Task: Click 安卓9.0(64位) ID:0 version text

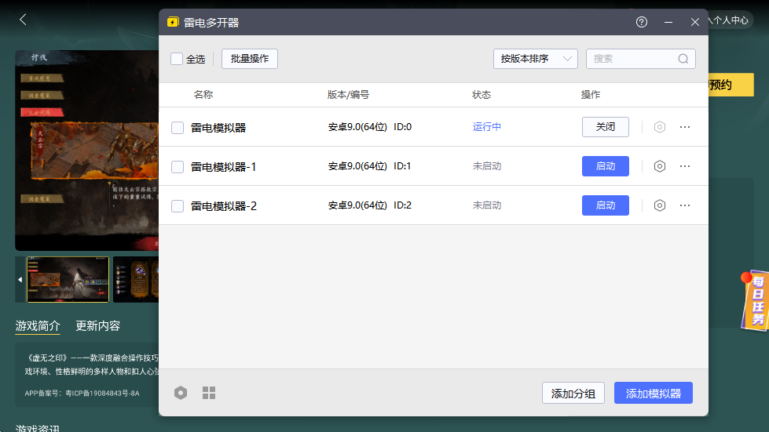Action: coord(370,127)
